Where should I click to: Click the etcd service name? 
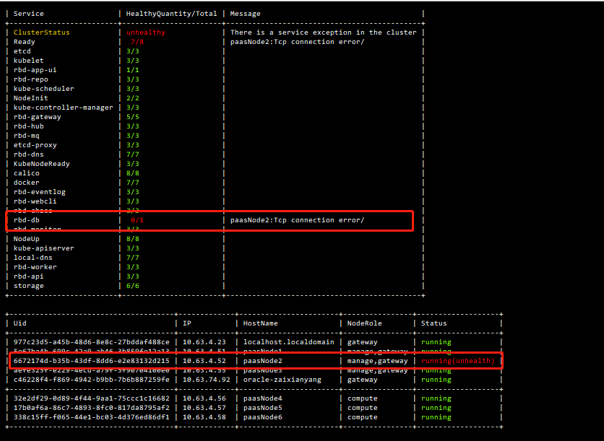tap(22, 51)
